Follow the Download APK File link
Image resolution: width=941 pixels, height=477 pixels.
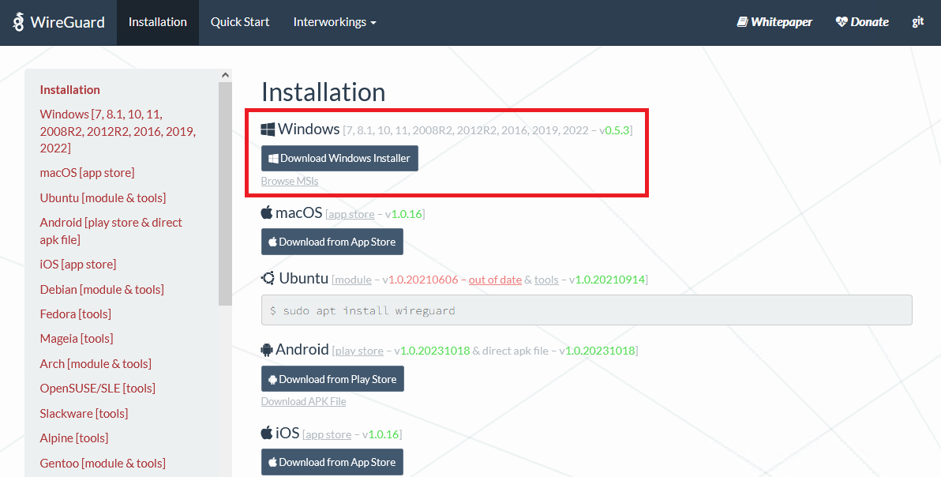303,401
